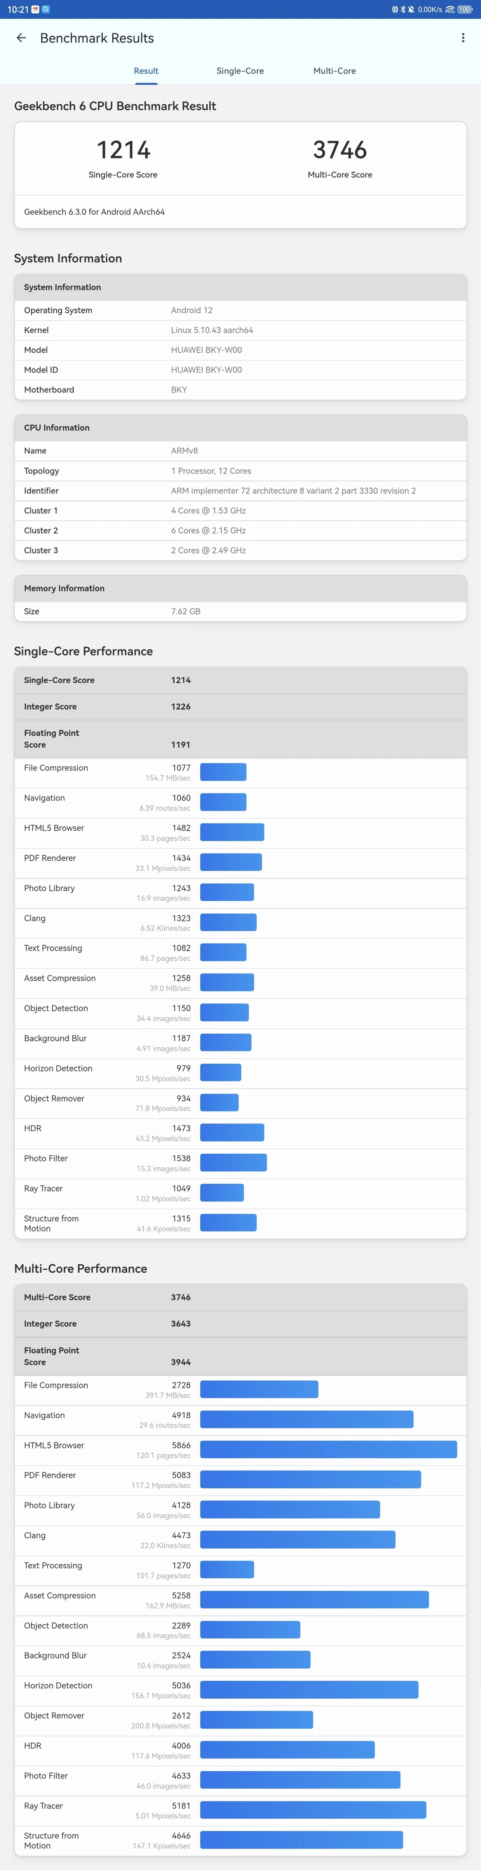Tap the multi-core Text Processing score bar
The height and width of the screenshot is (1870, 481).
pos(227,1570)
